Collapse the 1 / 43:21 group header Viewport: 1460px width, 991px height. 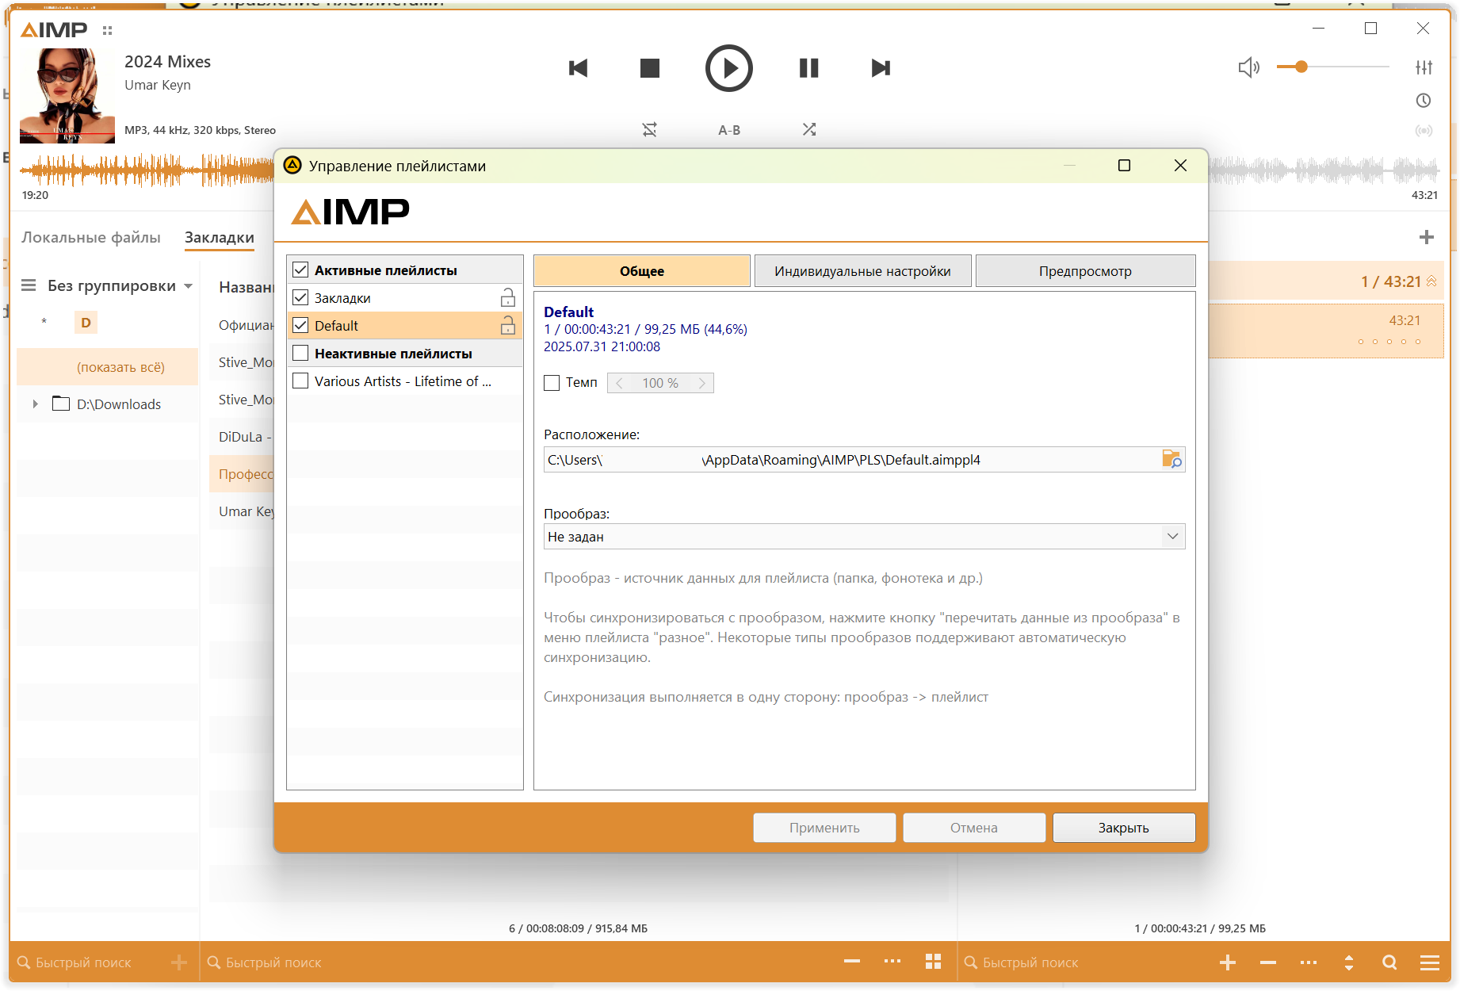pyautogui.click(x=1431, y=281)
